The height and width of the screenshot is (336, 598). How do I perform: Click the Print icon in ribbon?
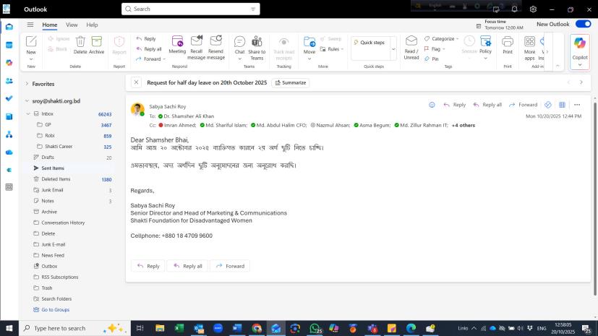coord(508,42)
